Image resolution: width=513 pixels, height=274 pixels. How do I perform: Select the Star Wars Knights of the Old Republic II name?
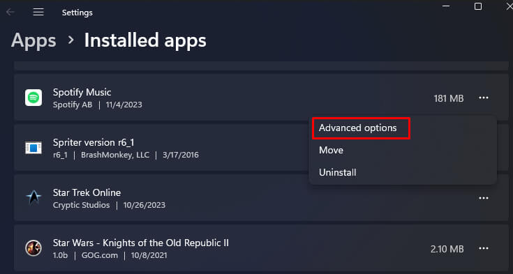click(x=141, y=243)
